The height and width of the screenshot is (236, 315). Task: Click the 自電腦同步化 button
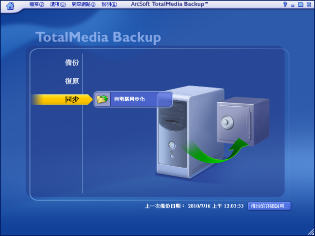[133, 99]
